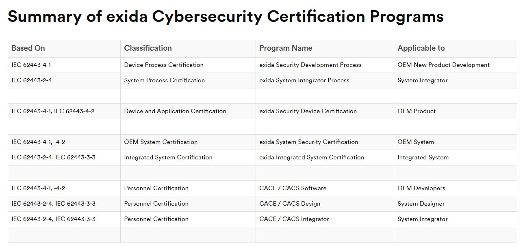Click the 'IEC 62443-2-4' cell in the System Process row
525x249 pixels.
click(64, 80)
